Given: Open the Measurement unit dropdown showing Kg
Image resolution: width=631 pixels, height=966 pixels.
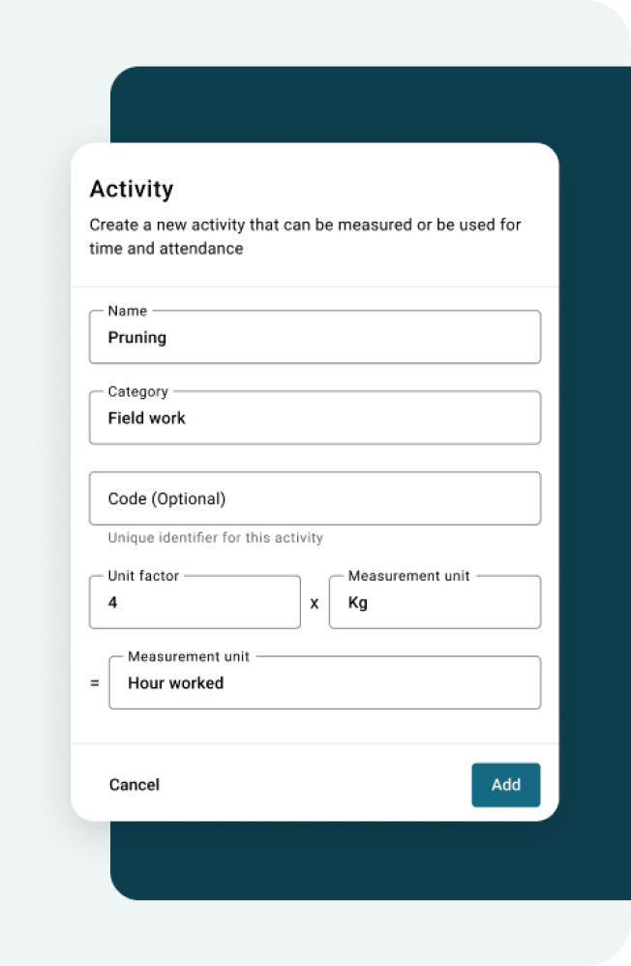Looking at the screenshot, I should point(435,603).
